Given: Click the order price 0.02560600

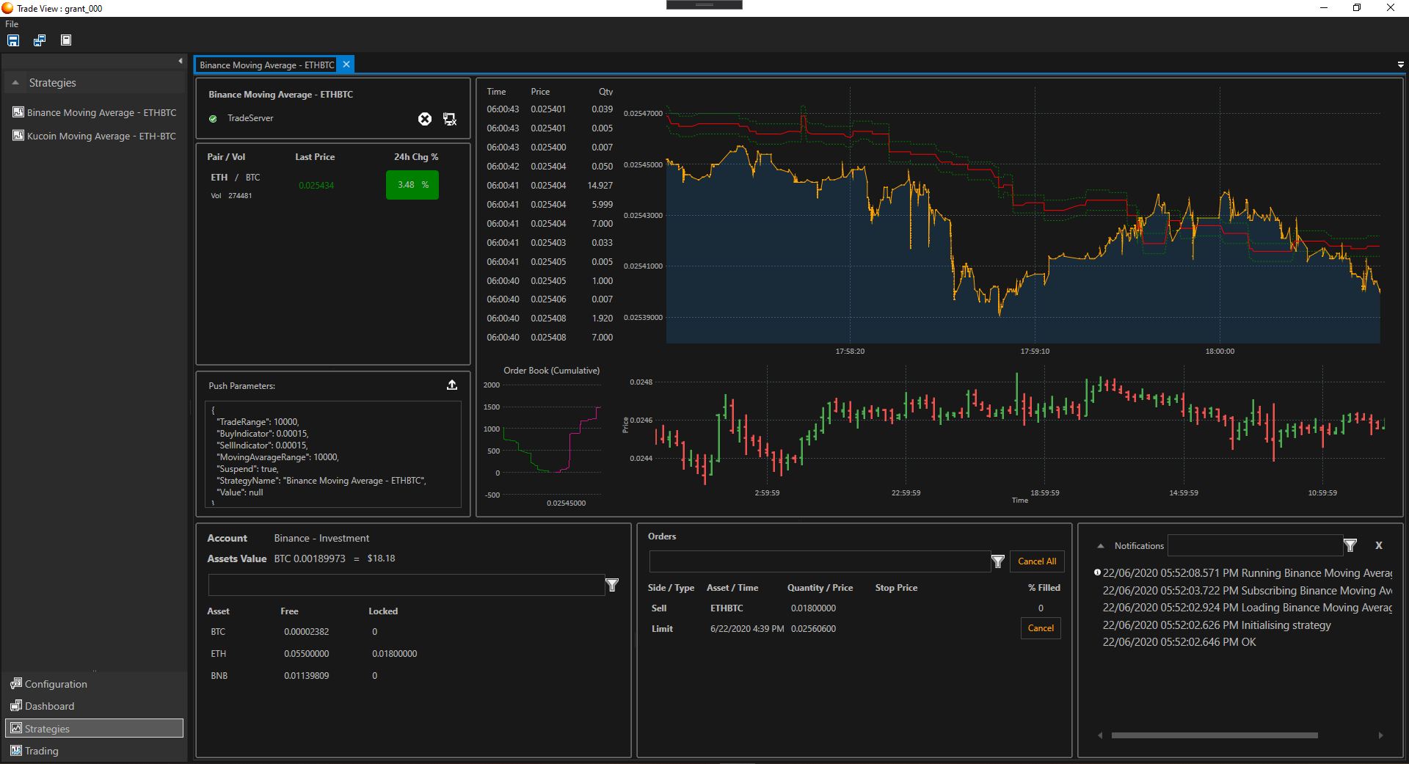Looking at the screenshot, I should [x=813, y=629].
